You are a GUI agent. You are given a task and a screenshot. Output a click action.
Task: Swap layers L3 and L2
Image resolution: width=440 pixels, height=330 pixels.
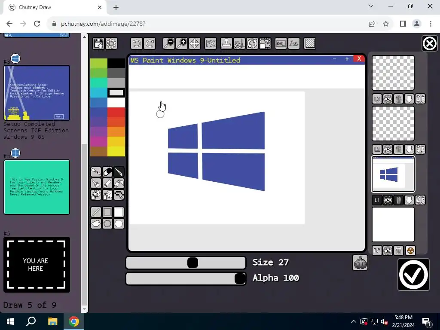[x=420, y=99]
